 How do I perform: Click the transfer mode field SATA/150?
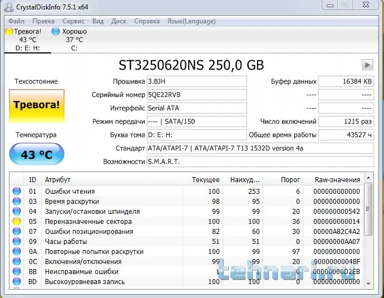pos(196,121)
